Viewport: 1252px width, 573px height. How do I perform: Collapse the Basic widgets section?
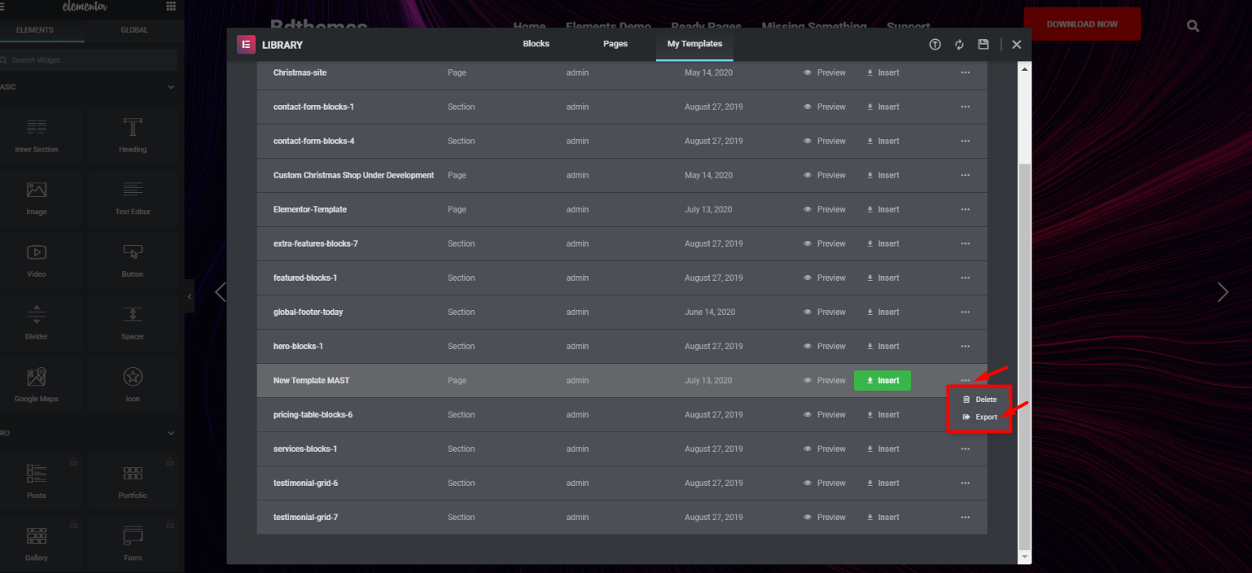coord(171,87)
